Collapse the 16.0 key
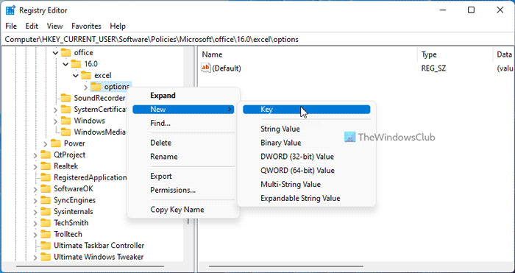Viewport: 515px width, 273px height. [x=65, y=64]
